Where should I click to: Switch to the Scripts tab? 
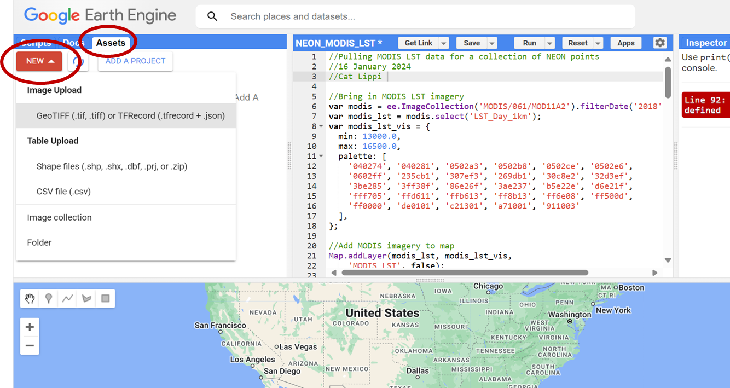coord(36,43)
